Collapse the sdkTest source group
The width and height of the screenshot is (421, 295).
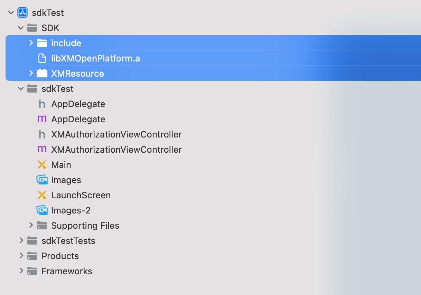point(21,89)
